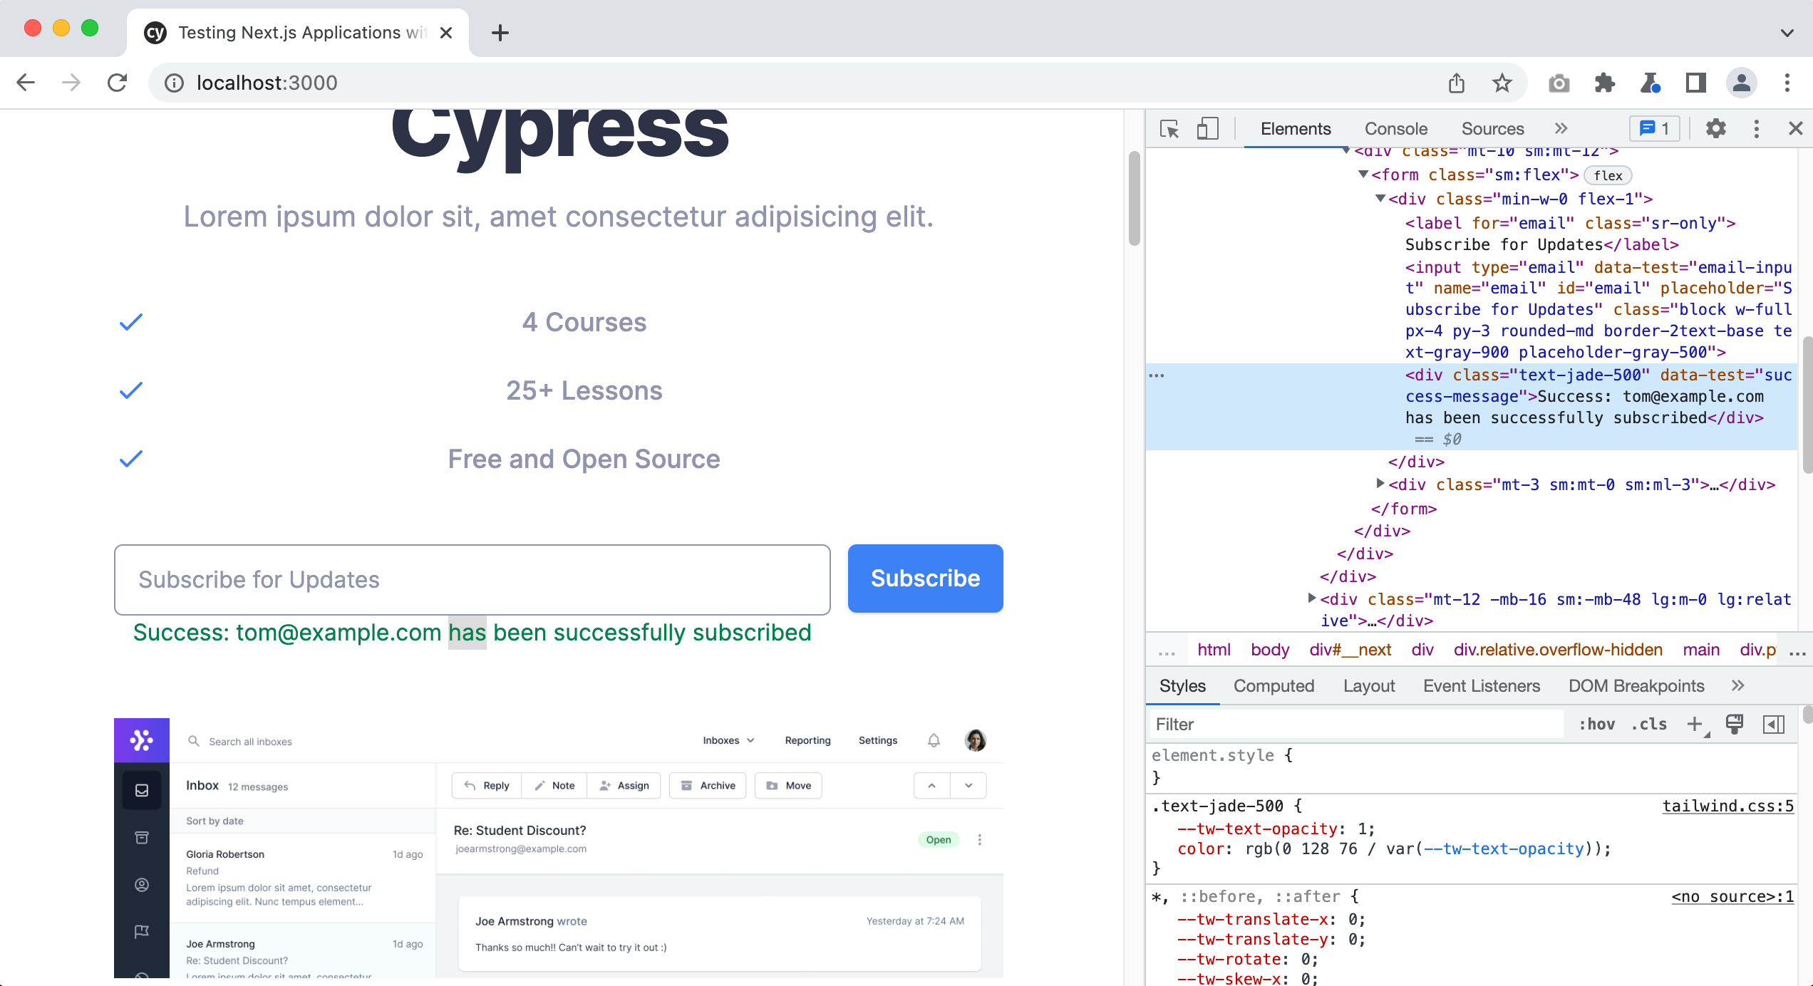This screenshot has height=986, width=1813.
Task: Switch to the Console tab
Action: coord(1395,128)
